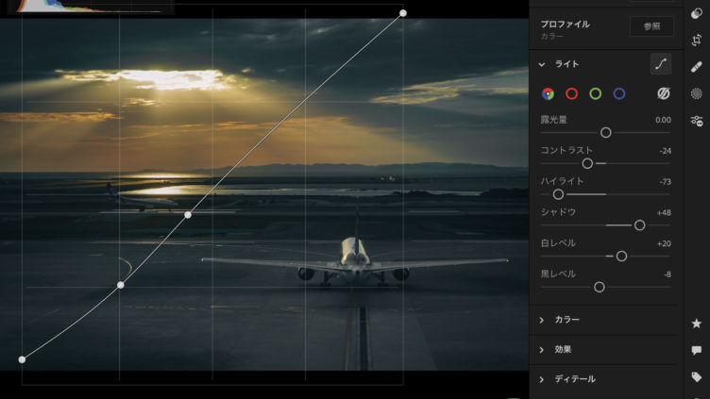The width and height of the screenshot is (710, 399).
Task: Click the 参照 profile browse button
Action: point(651,26)
